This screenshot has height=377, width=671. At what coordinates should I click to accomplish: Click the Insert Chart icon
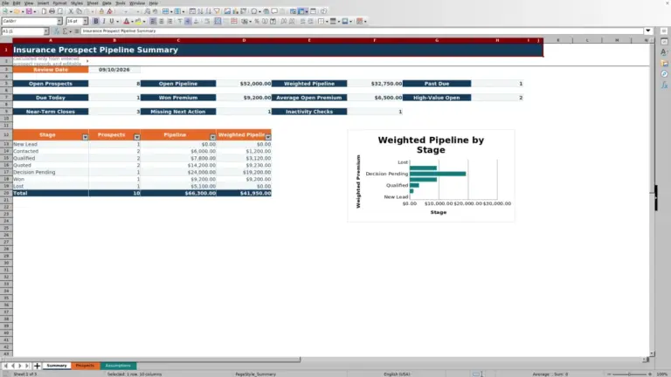pos(235,11)
